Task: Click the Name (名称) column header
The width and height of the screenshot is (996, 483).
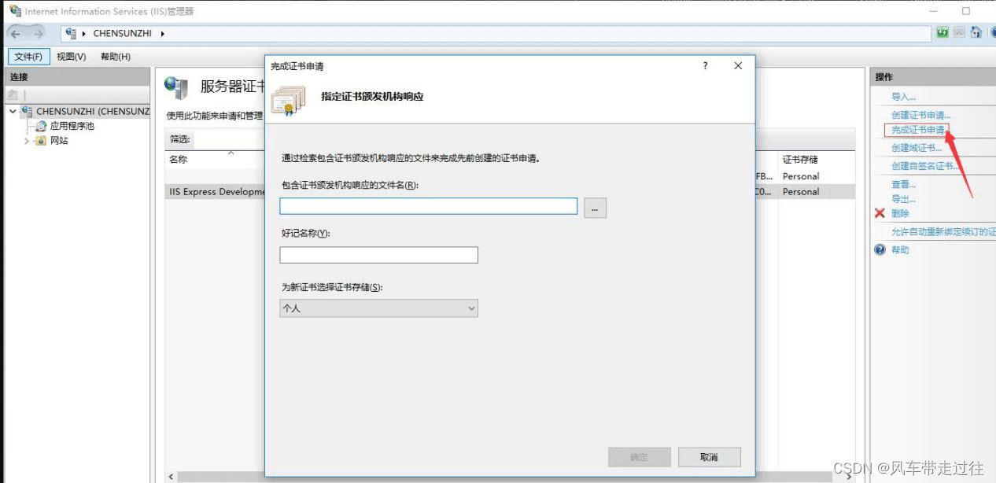Action: coord(179,160)
